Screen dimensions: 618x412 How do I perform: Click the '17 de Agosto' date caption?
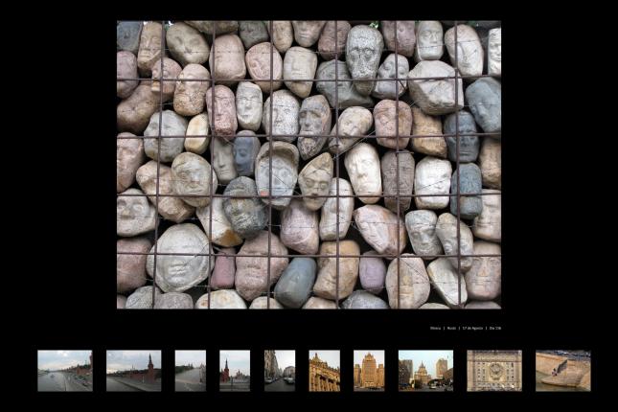tap(471, 328)
